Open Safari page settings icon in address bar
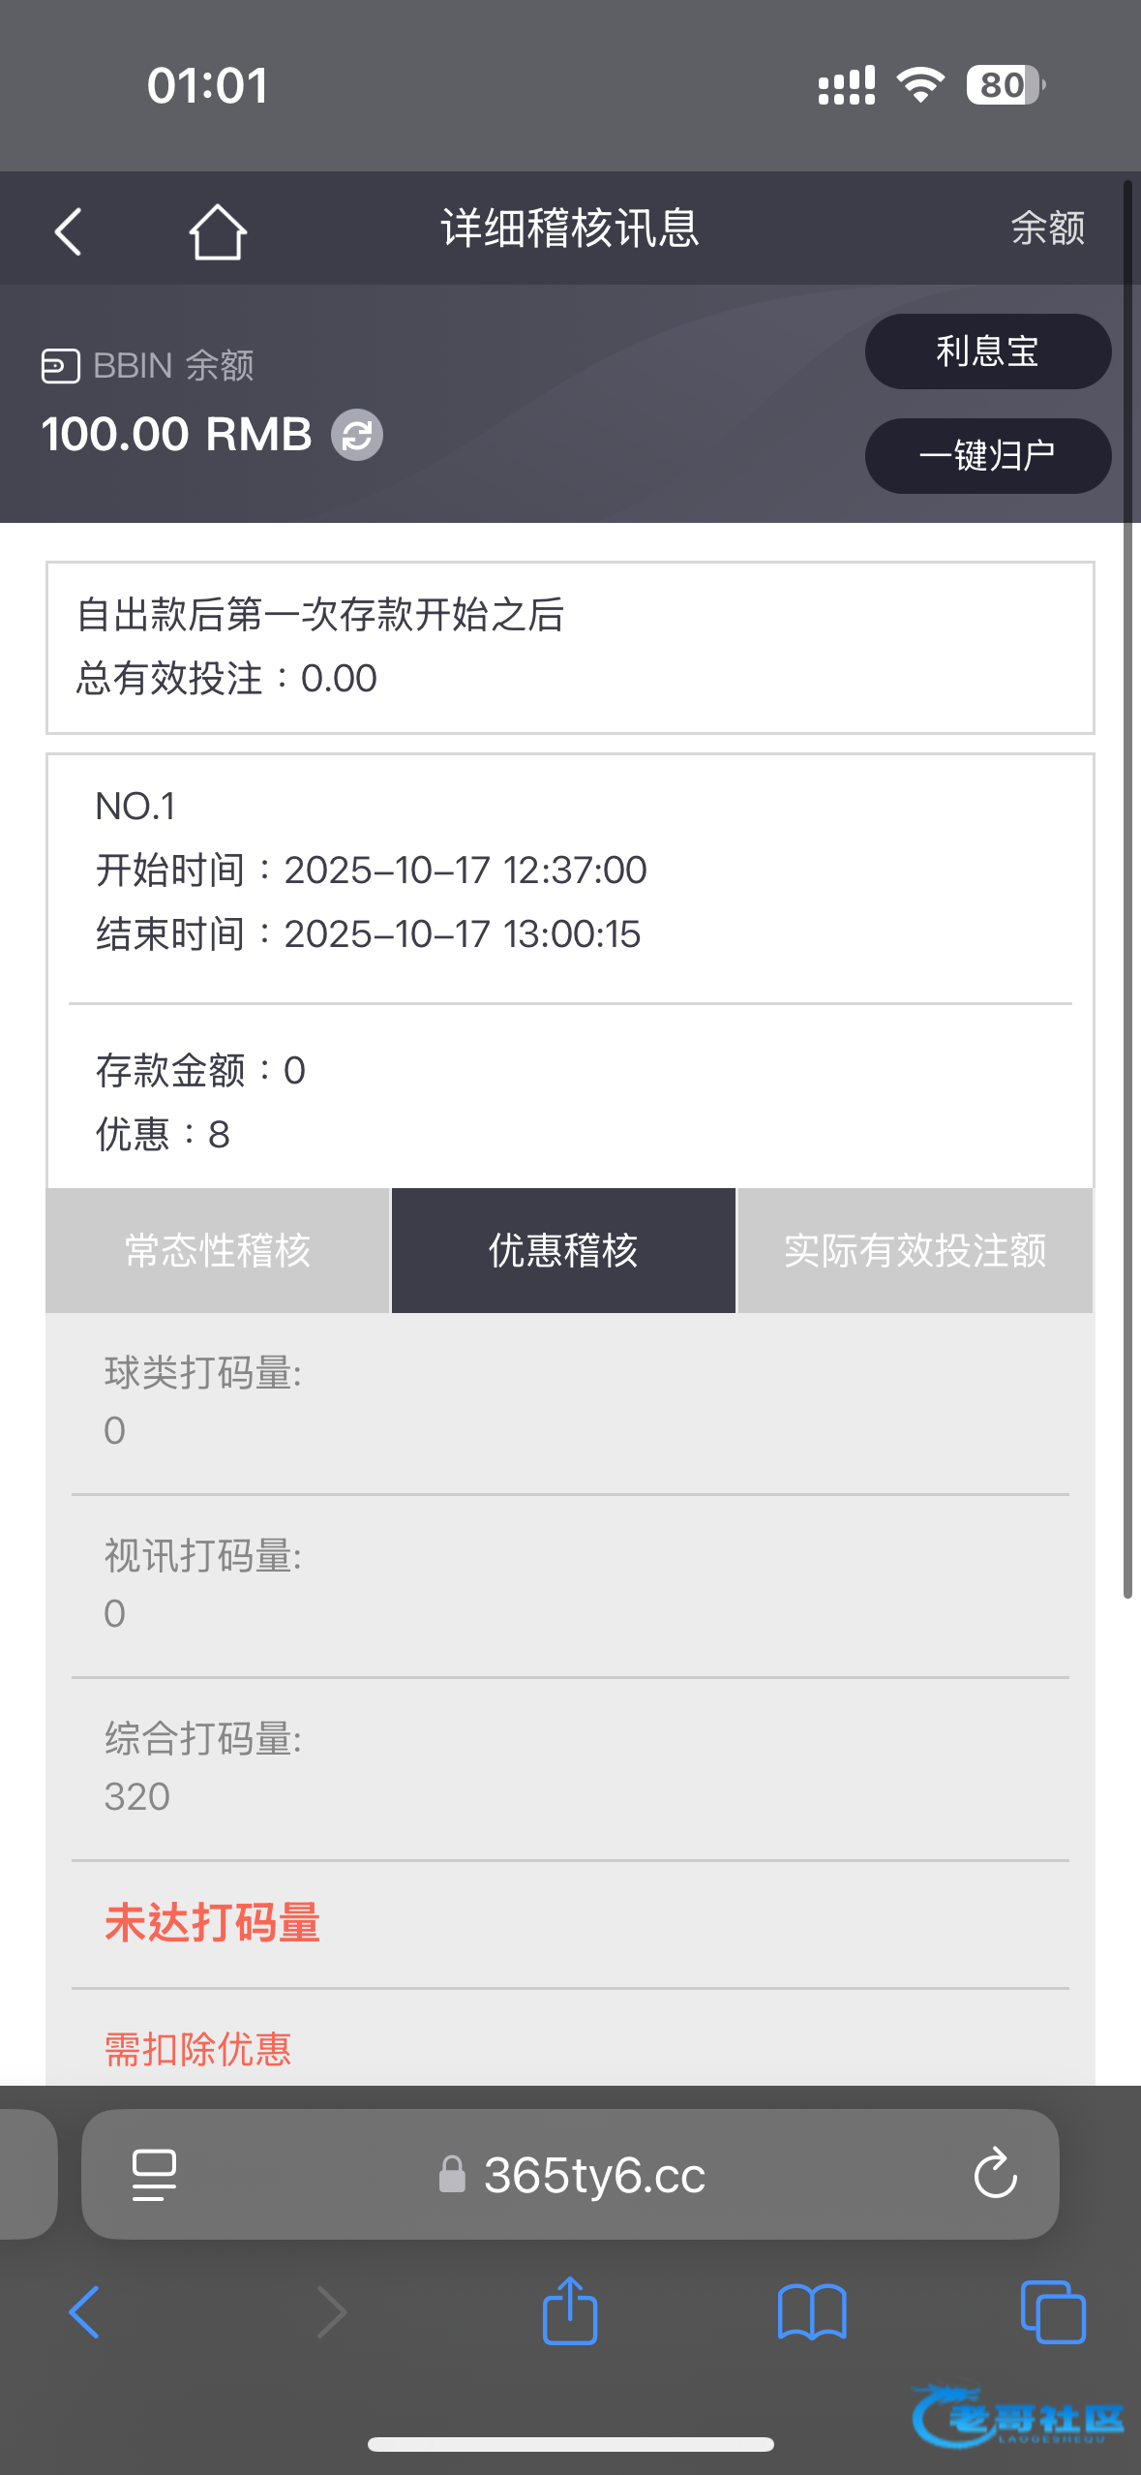This screenshot has height=2475, width=1141. [154, 2174]
